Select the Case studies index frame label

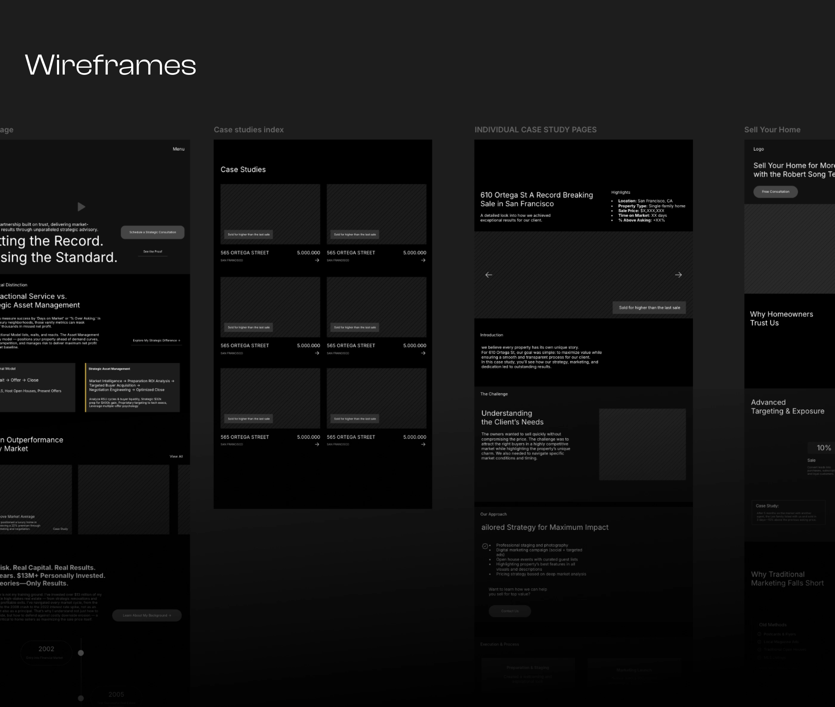coord(248,130)
